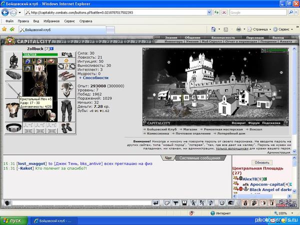The height and width of the screenshot is (225, 300).
Task: Click the floppy disk save chat icon
Action: click(x=184, y=203)
